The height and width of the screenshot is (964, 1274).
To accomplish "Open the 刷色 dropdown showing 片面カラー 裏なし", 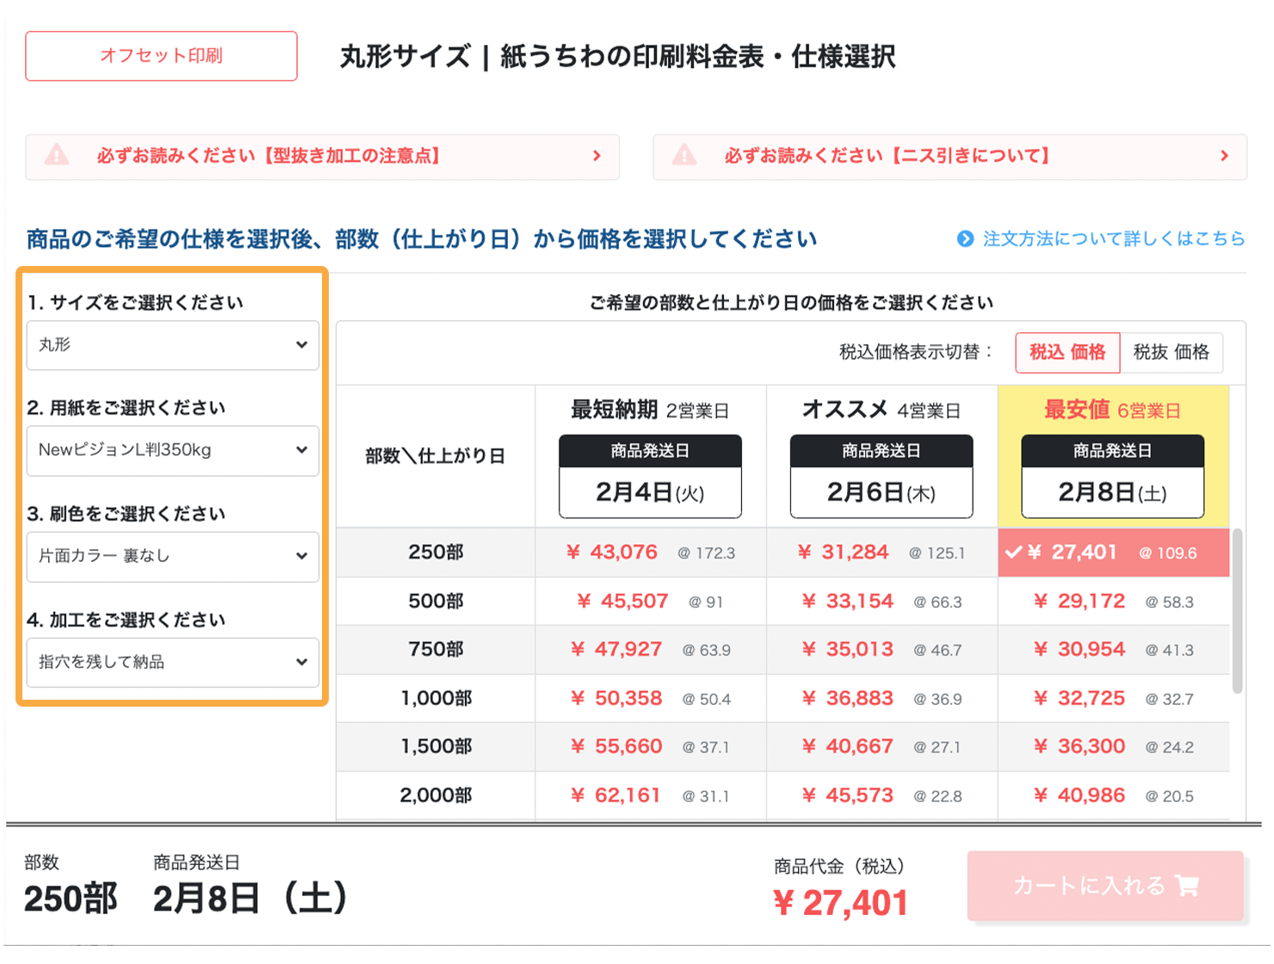I will click(x=172, y=557).
